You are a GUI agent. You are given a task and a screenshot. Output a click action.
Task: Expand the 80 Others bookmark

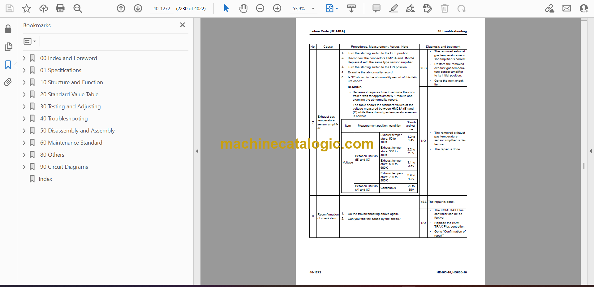pos(24,154)
